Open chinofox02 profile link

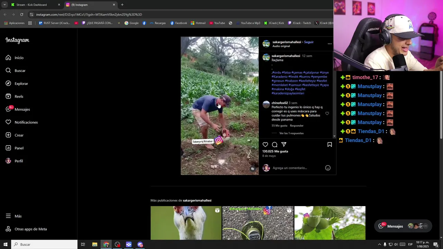pos(280,103)
